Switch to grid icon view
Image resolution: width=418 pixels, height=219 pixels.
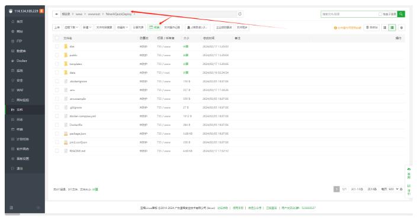(385, 27)
